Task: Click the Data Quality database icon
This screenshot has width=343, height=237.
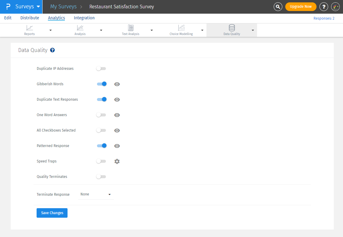Action: [x=232, y=28]
